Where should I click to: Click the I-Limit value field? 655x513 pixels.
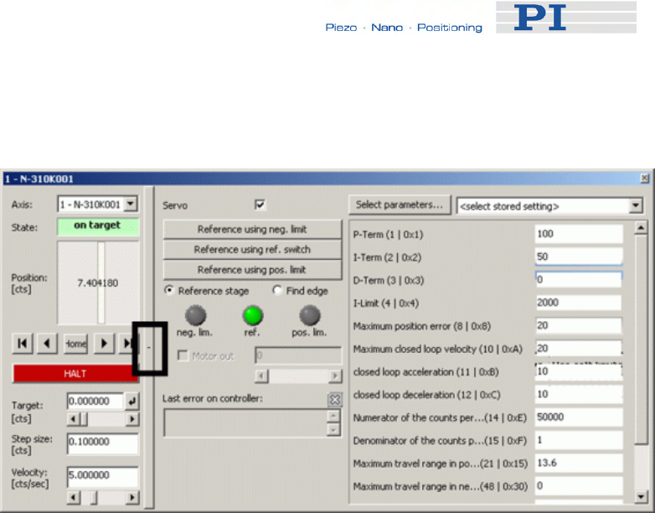coord(579,303)
